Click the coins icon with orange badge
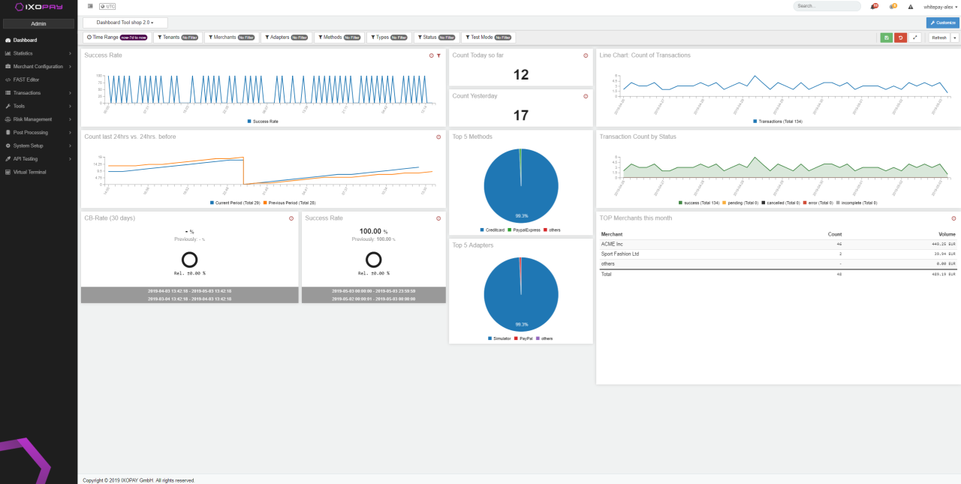This screenshot has width=961, height=484. (891, 7)
